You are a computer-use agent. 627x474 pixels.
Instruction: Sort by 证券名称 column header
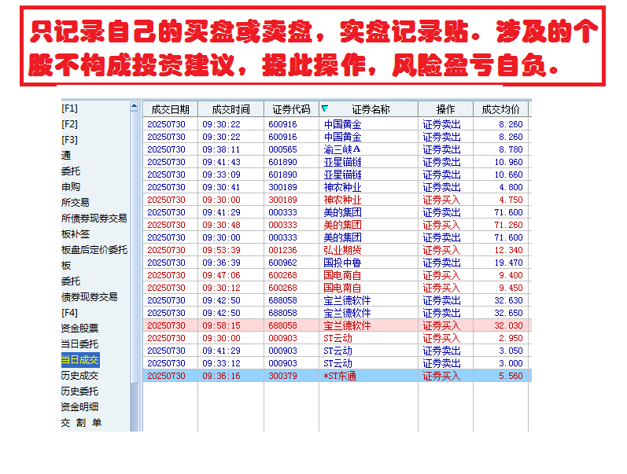[371, 109]
